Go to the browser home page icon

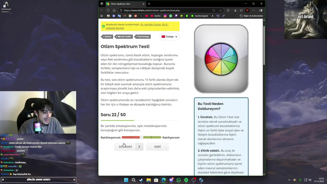coord(114,10)
